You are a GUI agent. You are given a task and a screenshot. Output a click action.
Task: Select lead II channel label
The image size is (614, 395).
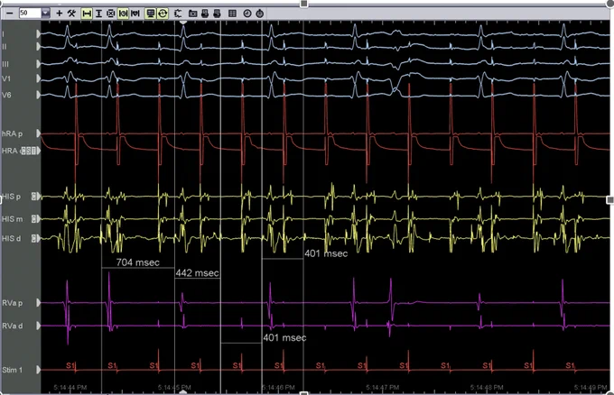[5, 47]
